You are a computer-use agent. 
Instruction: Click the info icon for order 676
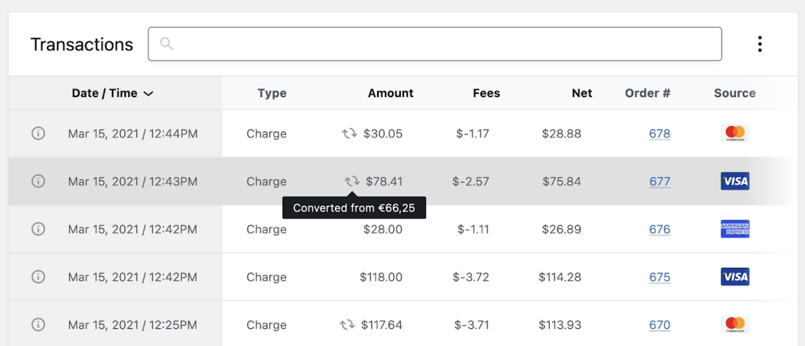pos(38,229)
